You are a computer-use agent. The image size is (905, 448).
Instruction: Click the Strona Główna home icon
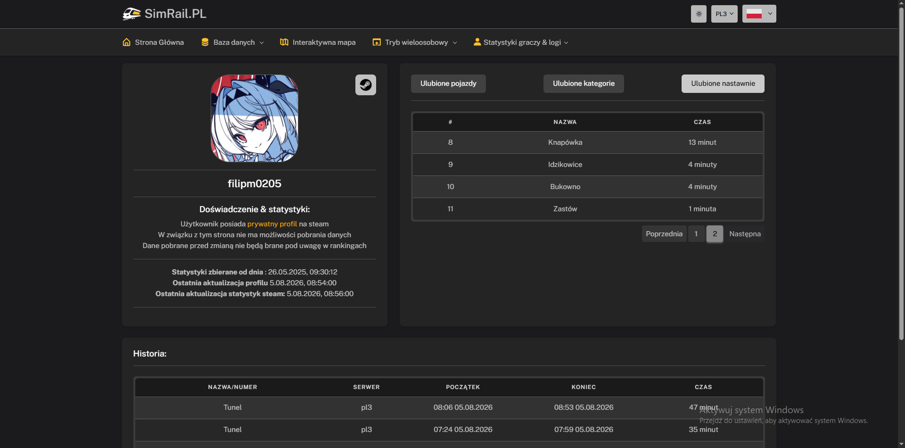(126, 42)
